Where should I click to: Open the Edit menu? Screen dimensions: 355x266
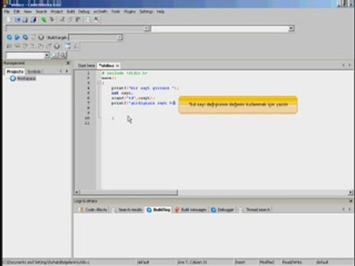pyautogui.click(x=17, y=11)
